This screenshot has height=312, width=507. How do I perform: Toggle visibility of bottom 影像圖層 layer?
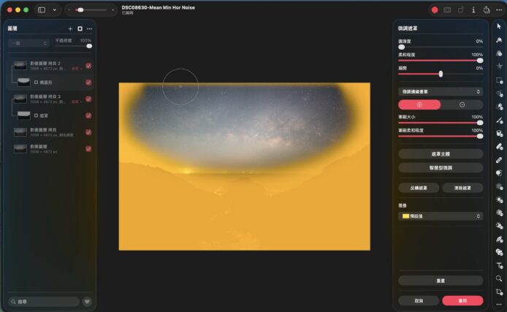[88, 148]
